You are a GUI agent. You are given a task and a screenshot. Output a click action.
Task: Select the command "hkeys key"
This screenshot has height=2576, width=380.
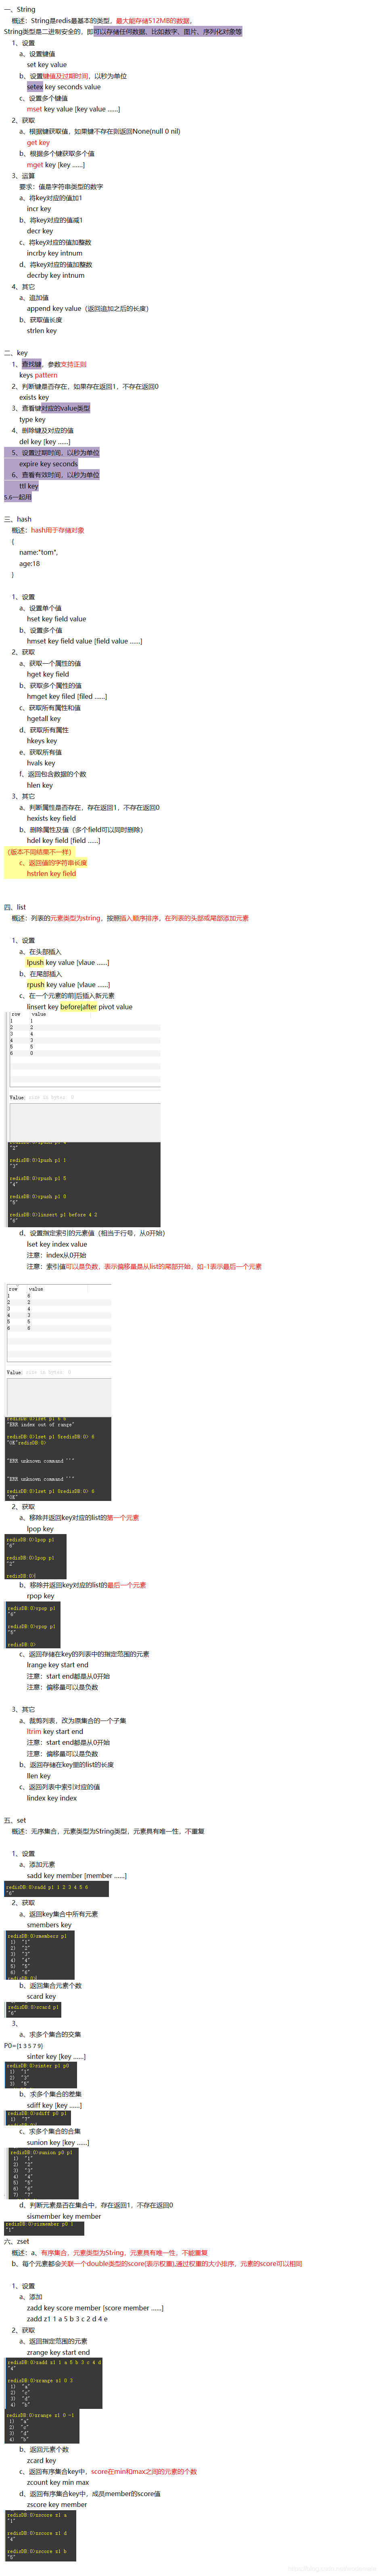42,741
